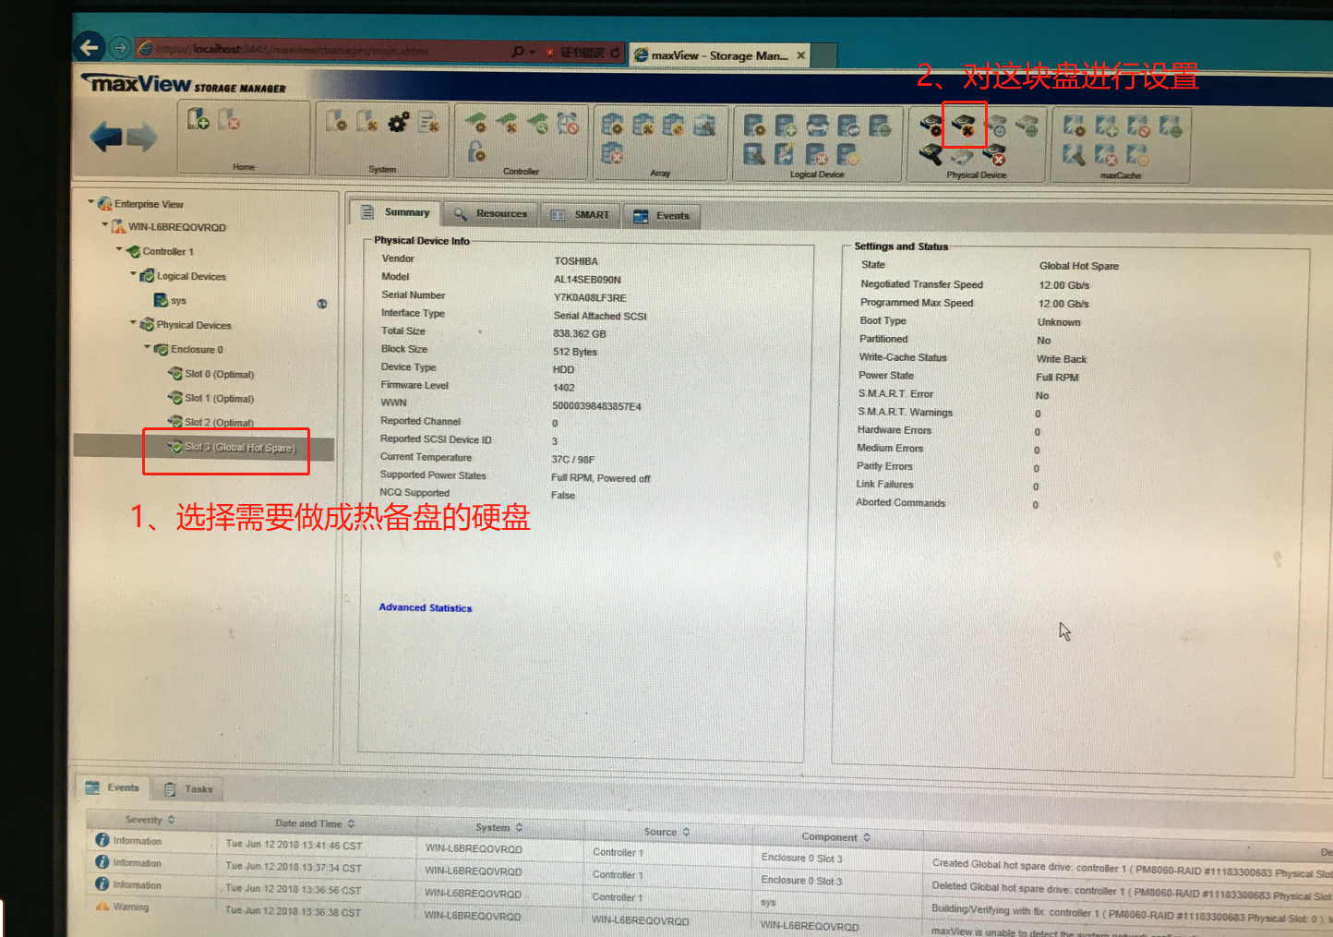Click the Create Logical Device green plus icon

(x=787, y=126)
